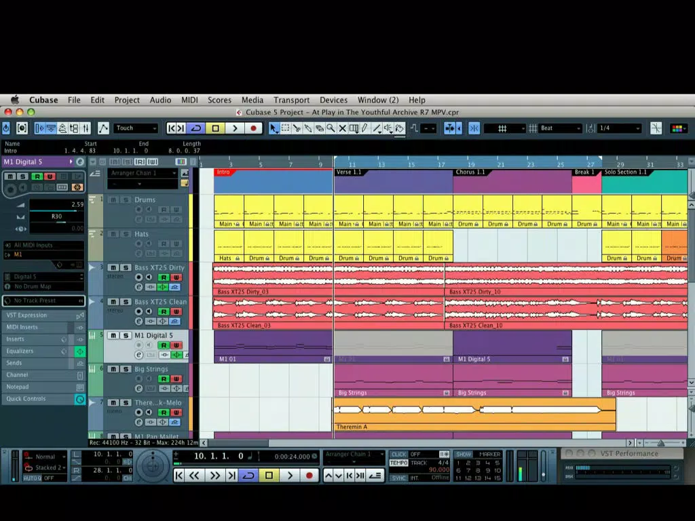The image size is (695, 521).
Task: Click the toolbar Stop button
Action: (215, 128)
